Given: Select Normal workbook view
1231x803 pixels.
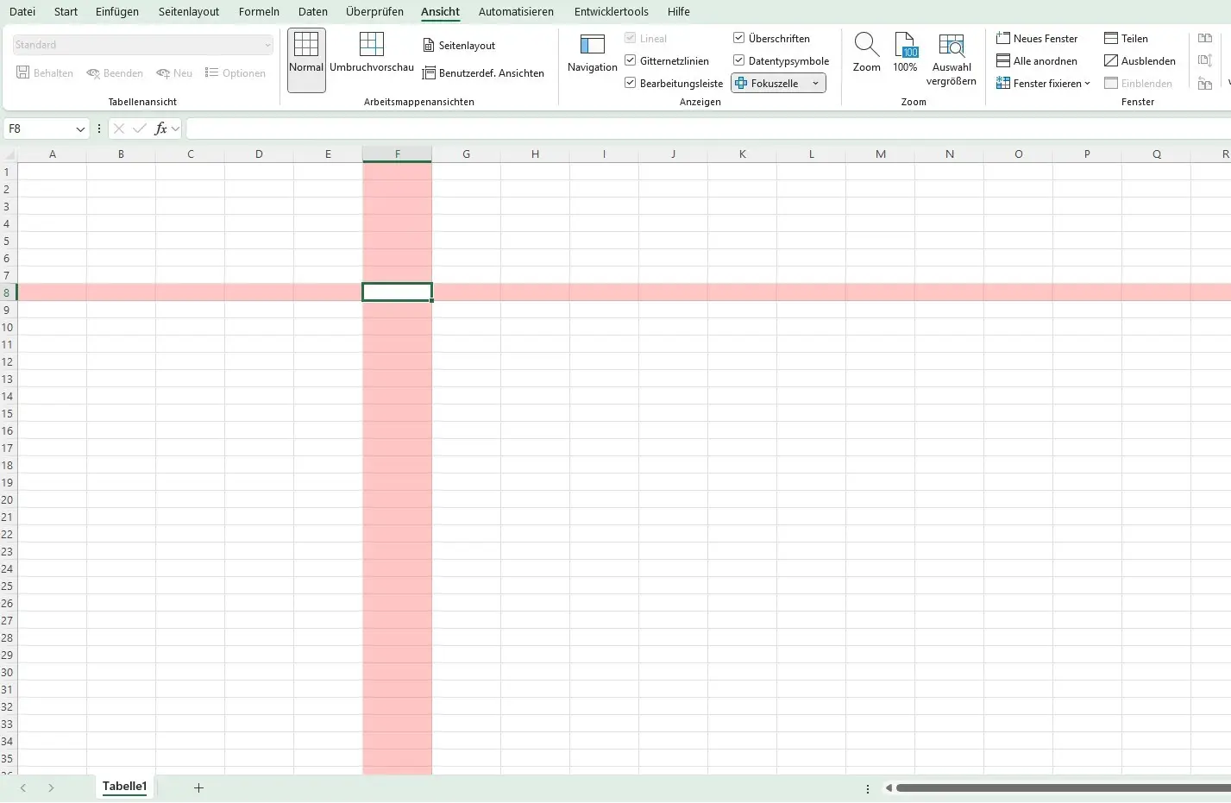Looking at the screenshot, I should [306, 53].
